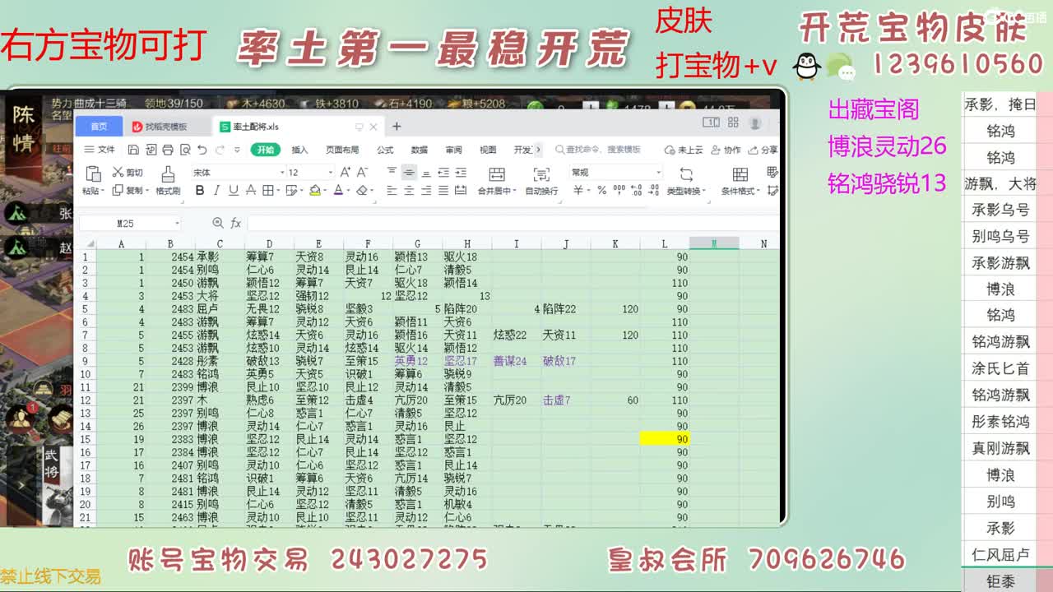This screenshot has width=1053, height=592.
Task: Open the Home (首页) tab
Action: coord(99,127)
